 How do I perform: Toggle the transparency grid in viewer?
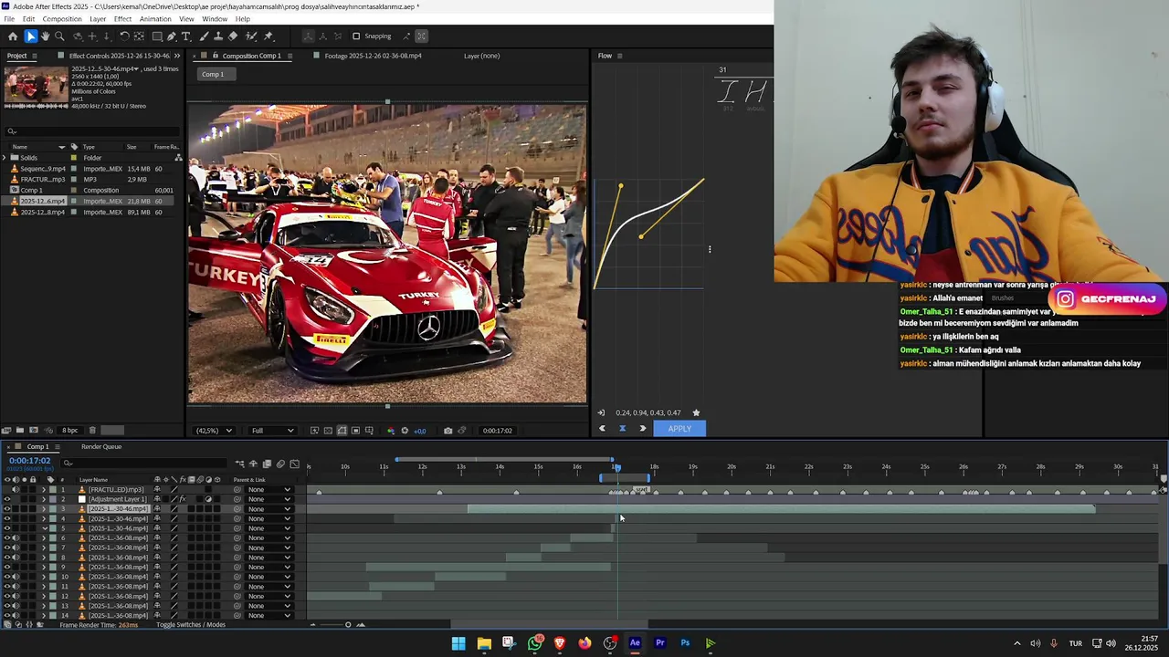(x=328, y=431)
